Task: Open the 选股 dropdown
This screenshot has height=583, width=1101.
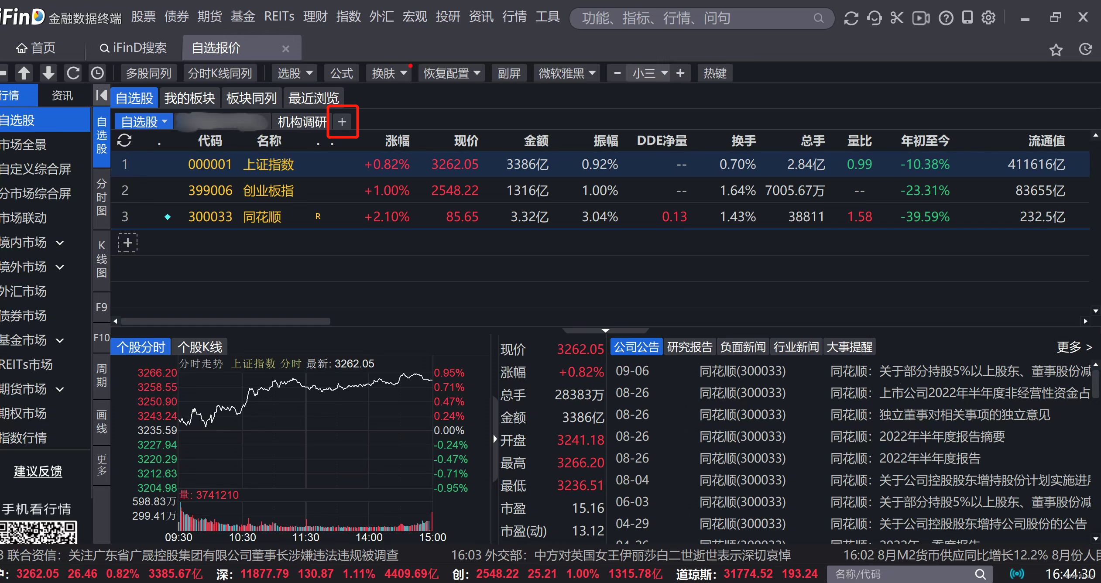Action: [x=295, y=73]
